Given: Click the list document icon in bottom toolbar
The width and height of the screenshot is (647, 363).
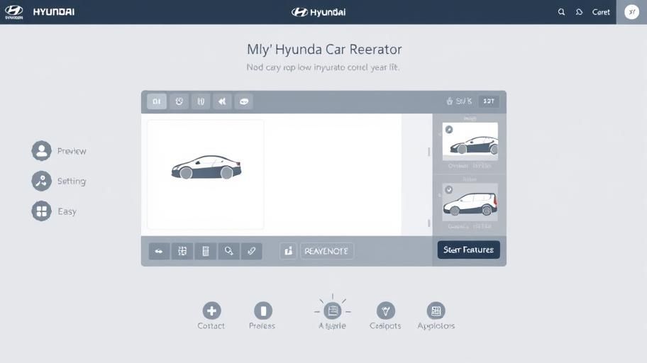Looking at the screenshot, I should (x=206, y=251).
